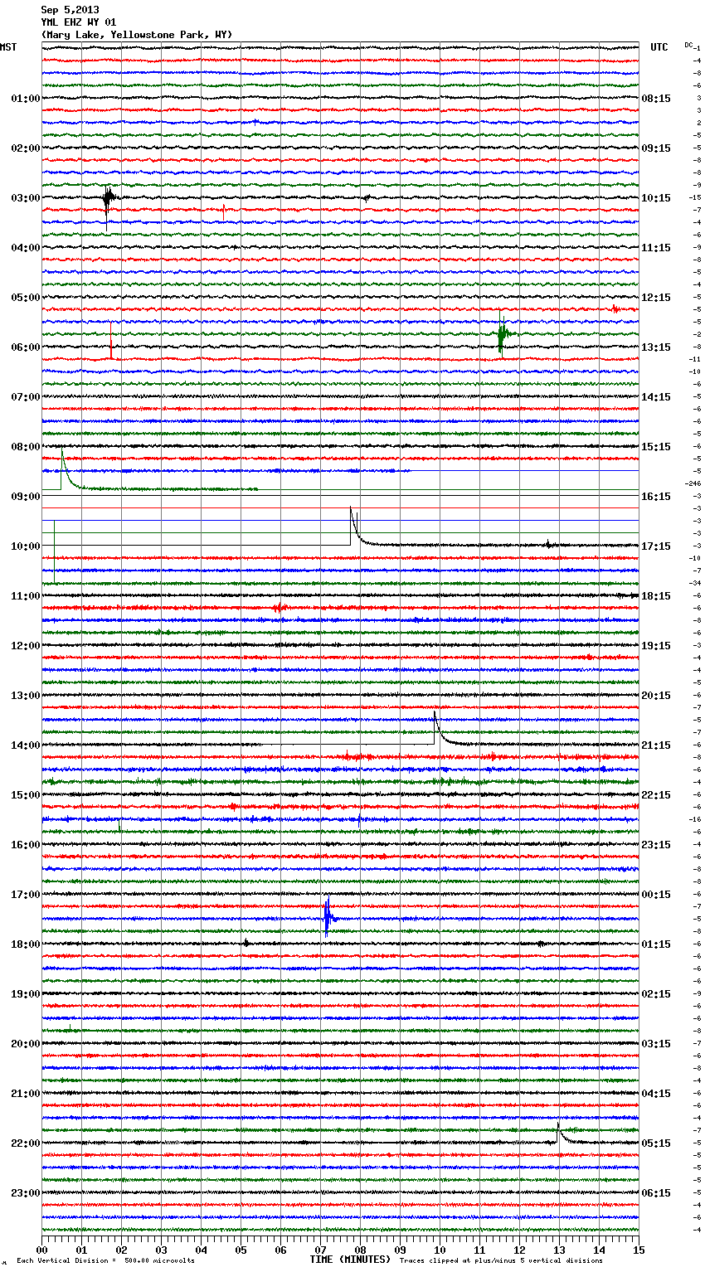Screen dimensions: 705x1272
Task: Click the '(Mary Lake, Yellowstone Park, WY)' location title
Action: pyautogui.click(x=137, y=35)
